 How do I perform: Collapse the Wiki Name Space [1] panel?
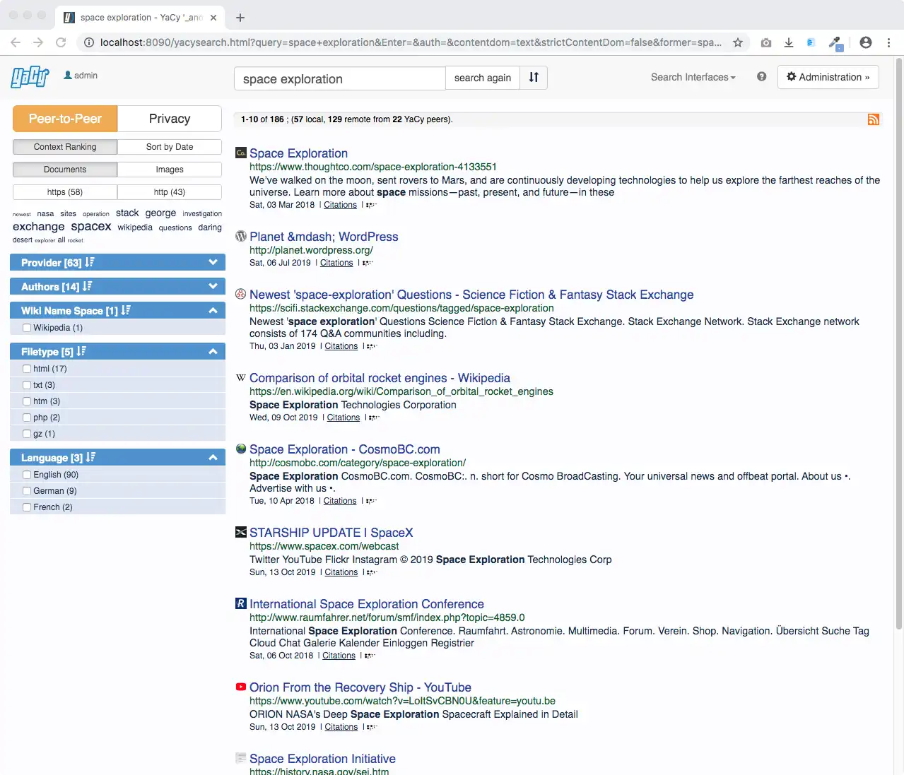click(x=213, y=310)
